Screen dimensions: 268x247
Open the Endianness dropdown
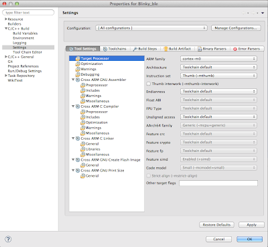[218, 91]
